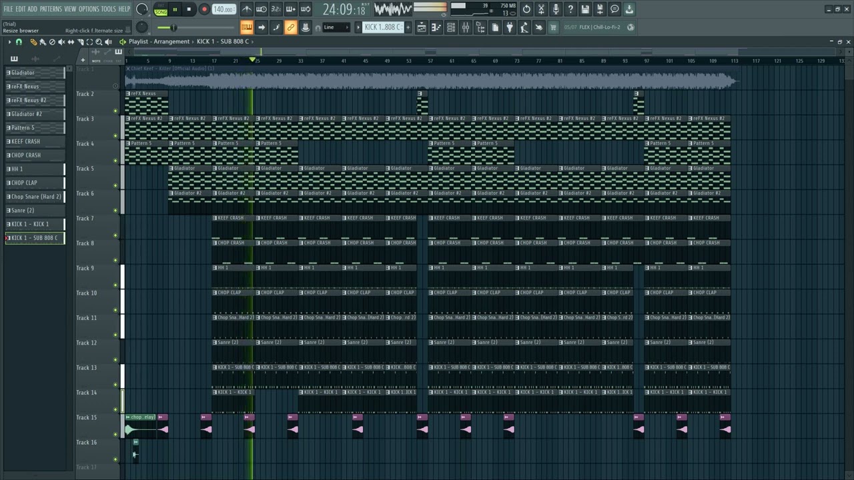Open the TOOLS menu
This screenshot has height=480, width=854.
click(x=108, y=9)
